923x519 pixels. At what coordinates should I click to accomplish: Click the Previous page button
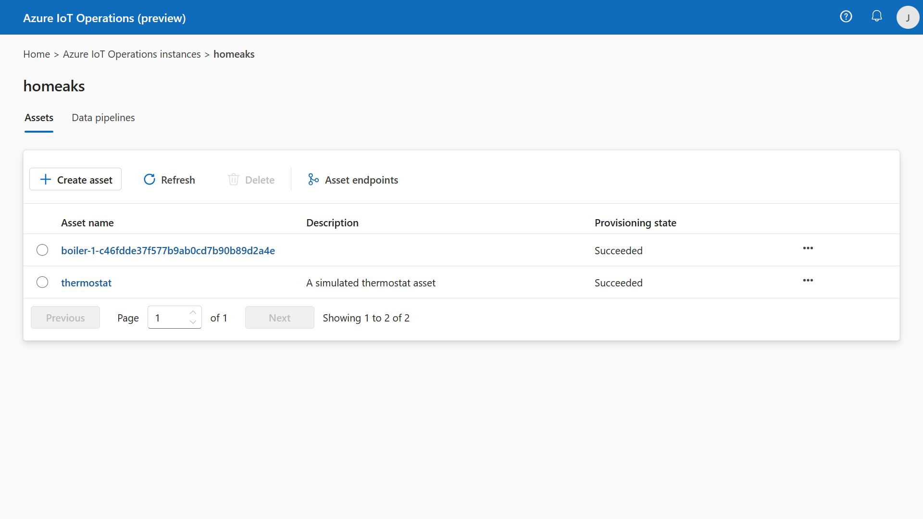[x=65, y=318]
